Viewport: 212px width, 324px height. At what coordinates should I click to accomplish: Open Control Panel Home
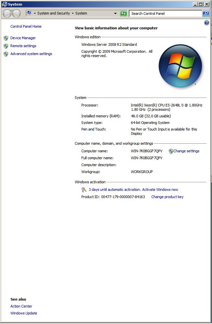point(26,26)
